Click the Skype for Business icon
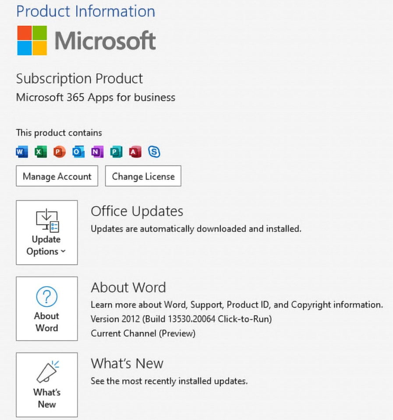Screen dimensions: 393x420 click(x=154, y=152)
